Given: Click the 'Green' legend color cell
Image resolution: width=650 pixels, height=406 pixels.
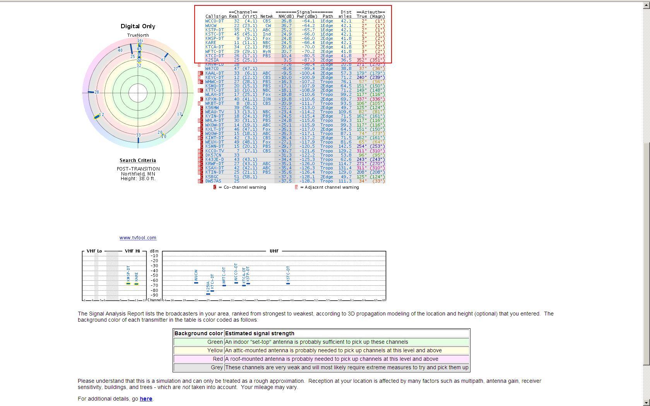Looking at the screenshot, I should 198,342.
